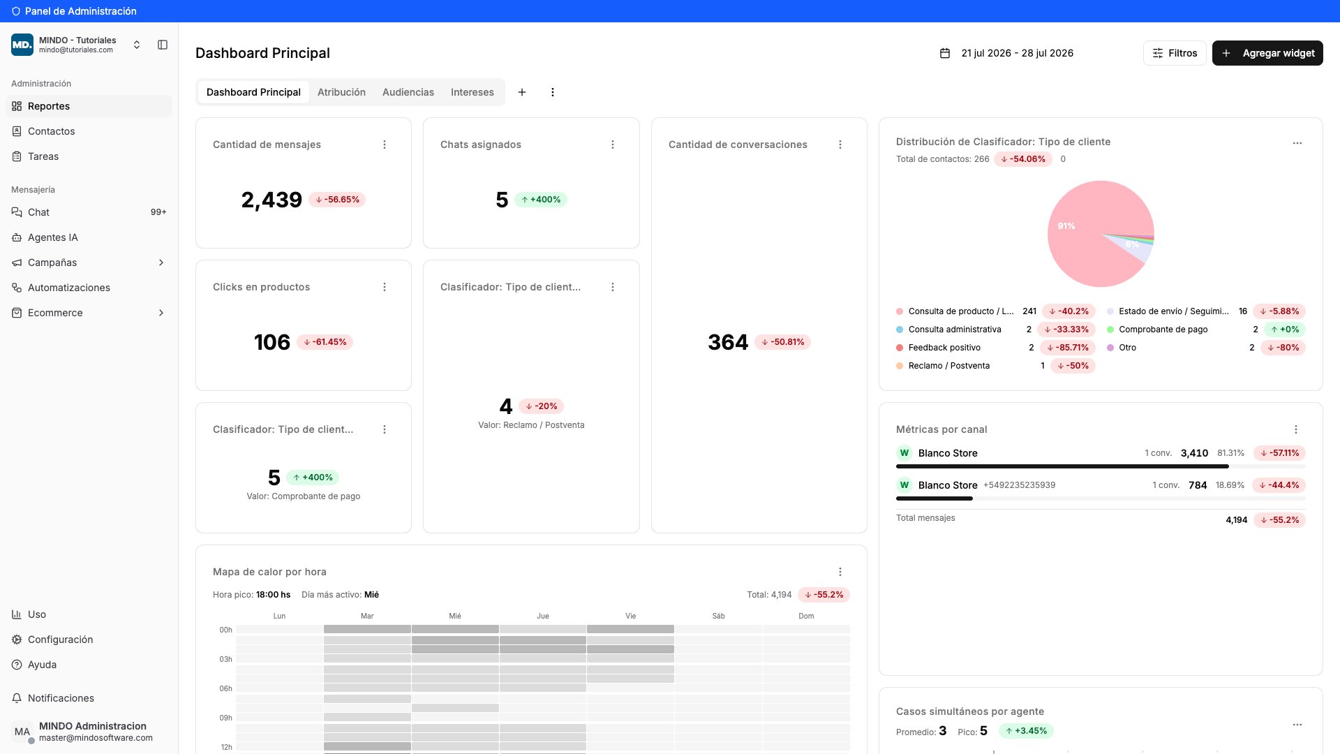The width and height of the screenshot is (1340, 754).
Task: Click the Uso chart icon
Action: tap(17, 614)
